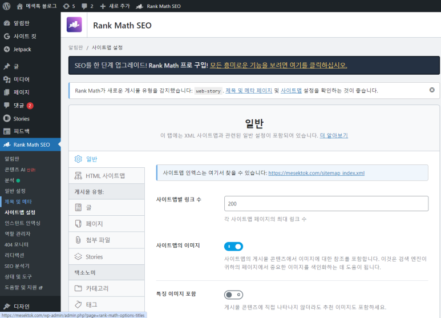Open the 글 pushpin icon in sidebar
Image resolution: width=441 pixels, height=318 pixels.
pyautogui.click(x=7, y=66)
